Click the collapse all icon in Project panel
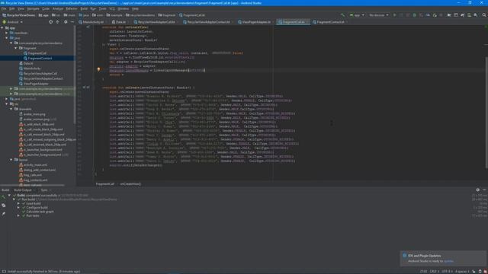The image size is (488, 274). click(58, 22)
